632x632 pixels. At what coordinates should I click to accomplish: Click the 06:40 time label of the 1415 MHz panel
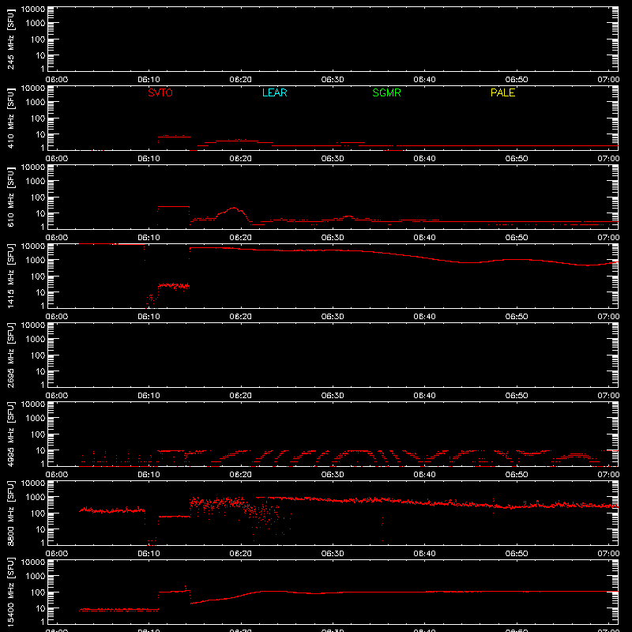424,317
